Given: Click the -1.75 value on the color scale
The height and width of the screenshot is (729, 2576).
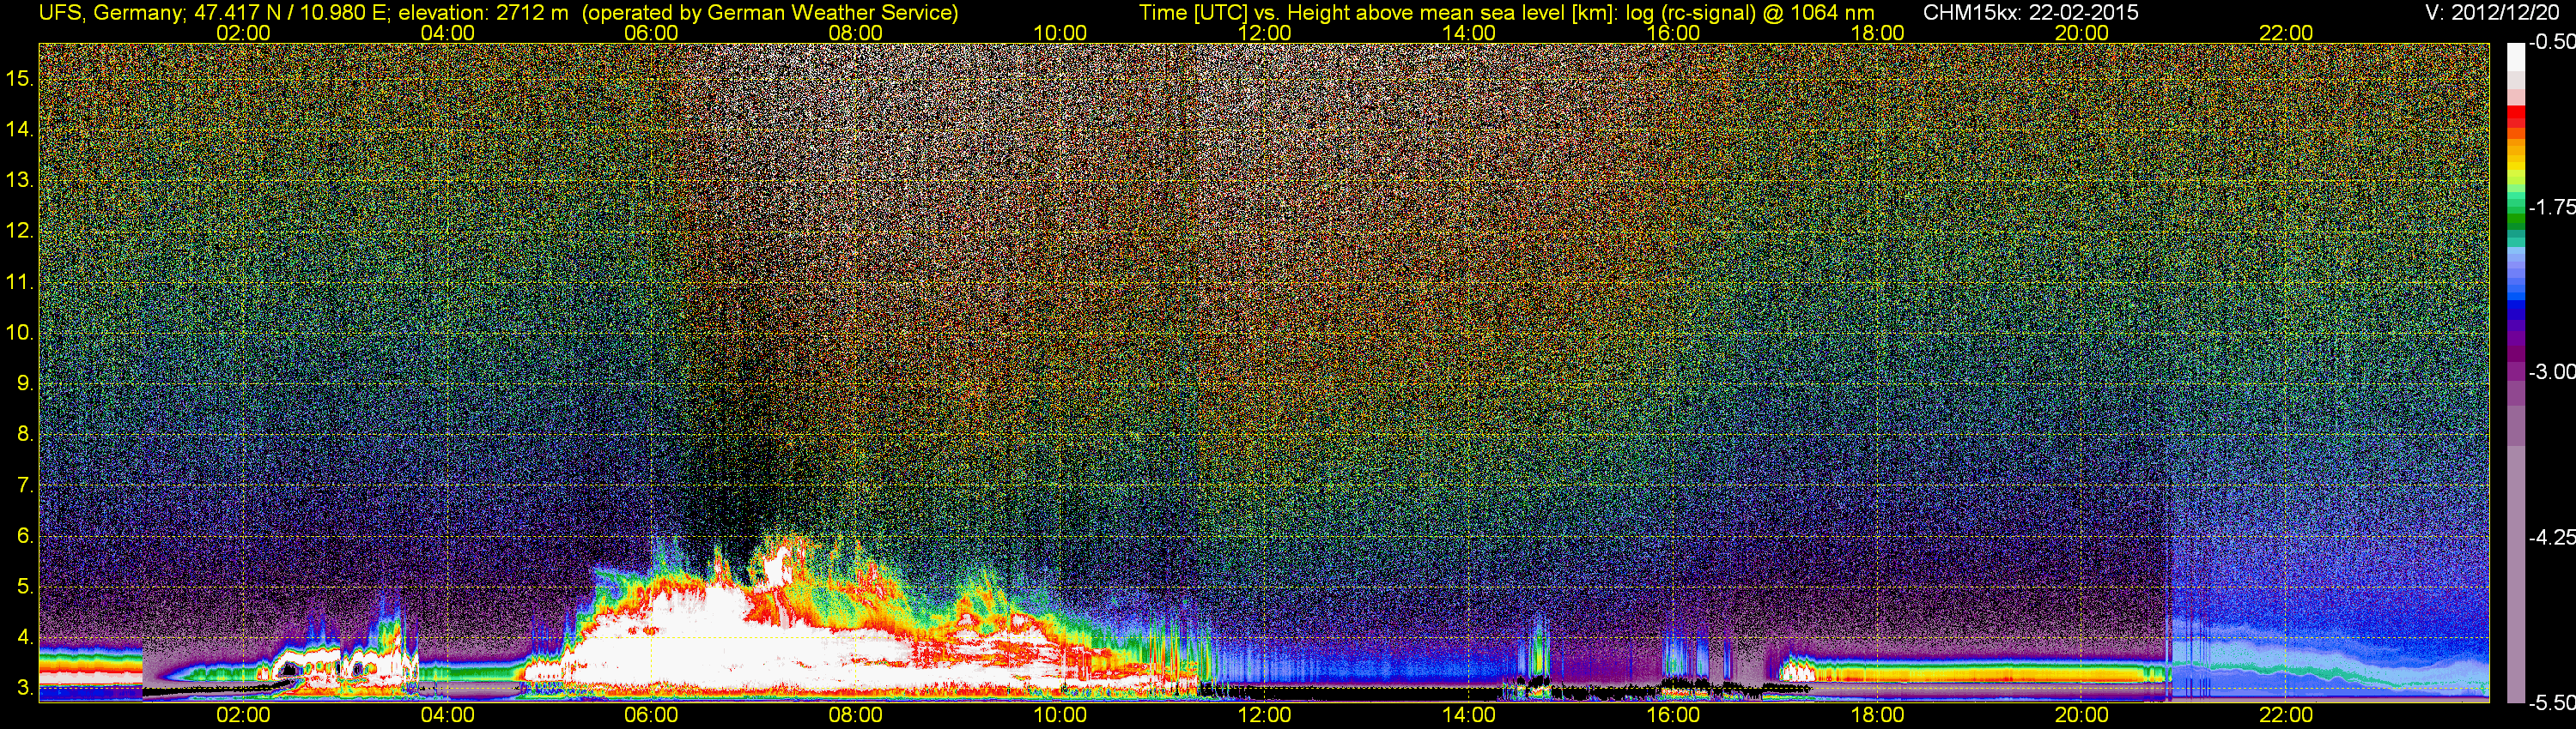Looking at the screenshot, I should pyautogui.click(x=2552, y=207).
